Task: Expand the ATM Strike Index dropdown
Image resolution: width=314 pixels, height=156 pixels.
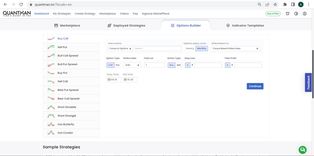Action: [x=132, y=65]
